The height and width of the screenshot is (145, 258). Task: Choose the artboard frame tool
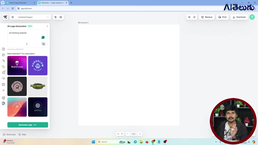point(61,17)
